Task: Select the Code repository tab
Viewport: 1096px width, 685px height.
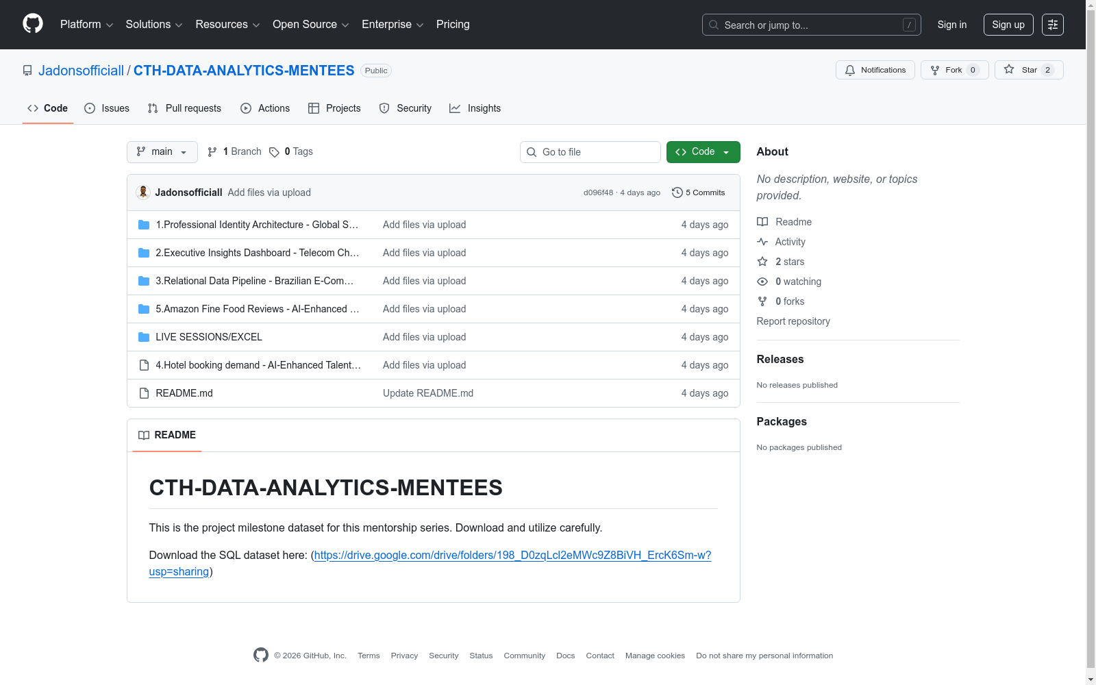Action: pyautogui.click(x=48, y=108)
